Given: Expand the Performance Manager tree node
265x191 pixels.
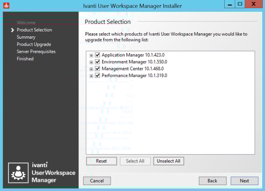Looking at the screenshot, I should tap(91, 76).
